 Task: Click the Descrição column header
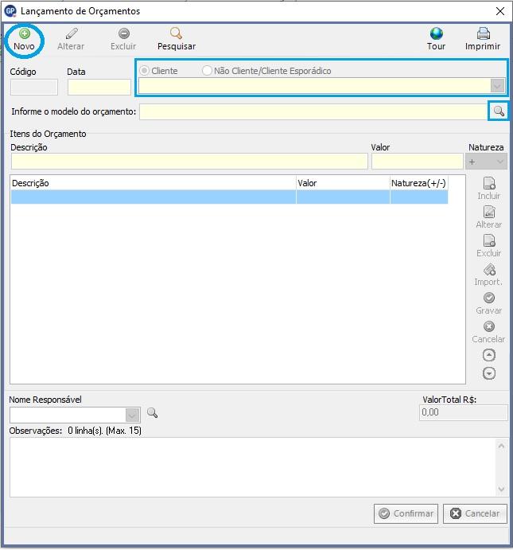pos(154,183)
